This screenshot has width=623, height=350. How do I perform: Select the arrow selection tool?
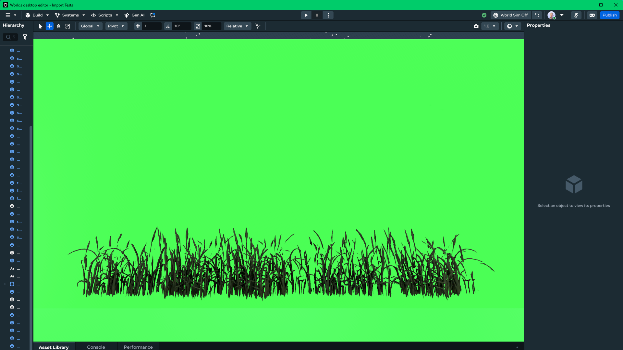41,26
